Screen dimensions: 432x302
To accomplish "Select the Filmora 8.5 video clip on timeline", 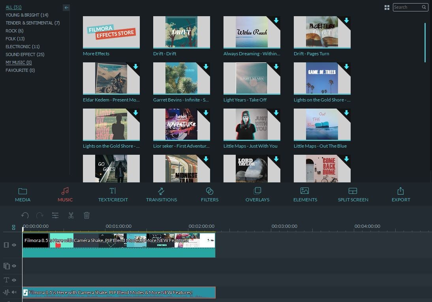I will coord(119,245).
